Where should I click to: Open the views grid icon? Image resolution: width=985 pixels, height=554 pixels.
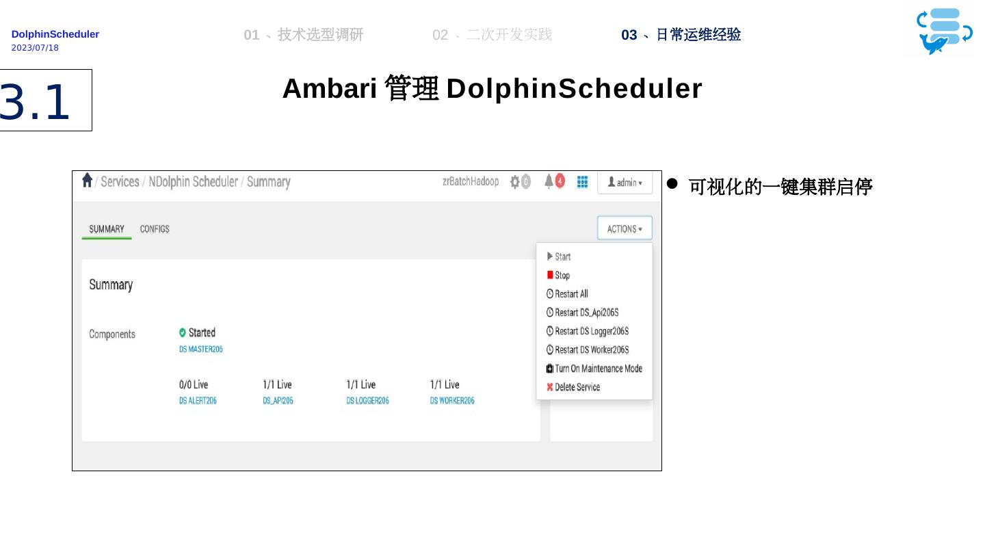(582, 182)
